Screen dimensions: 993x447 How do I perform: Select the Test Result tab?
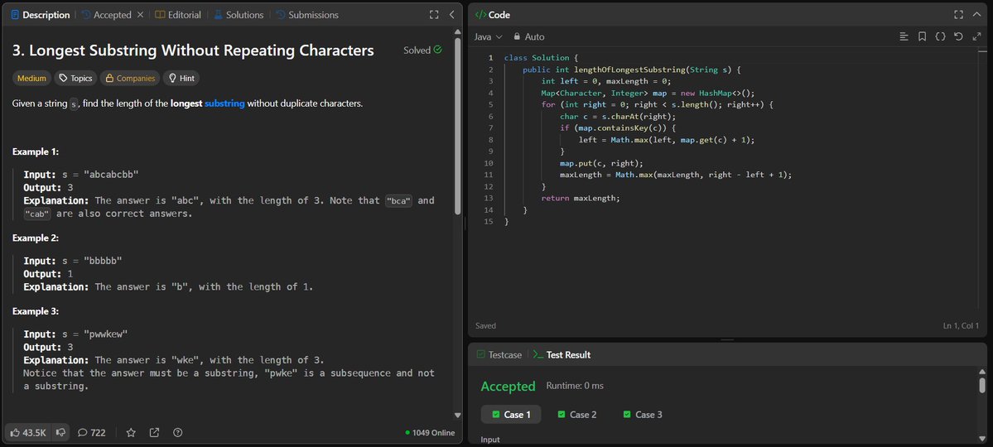562,354
